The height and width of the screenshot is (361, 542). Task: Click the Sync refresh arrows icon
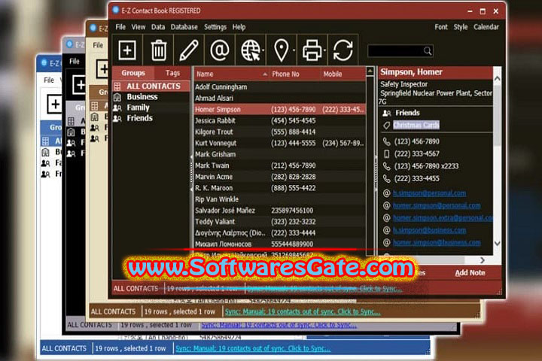click(343, 50)
